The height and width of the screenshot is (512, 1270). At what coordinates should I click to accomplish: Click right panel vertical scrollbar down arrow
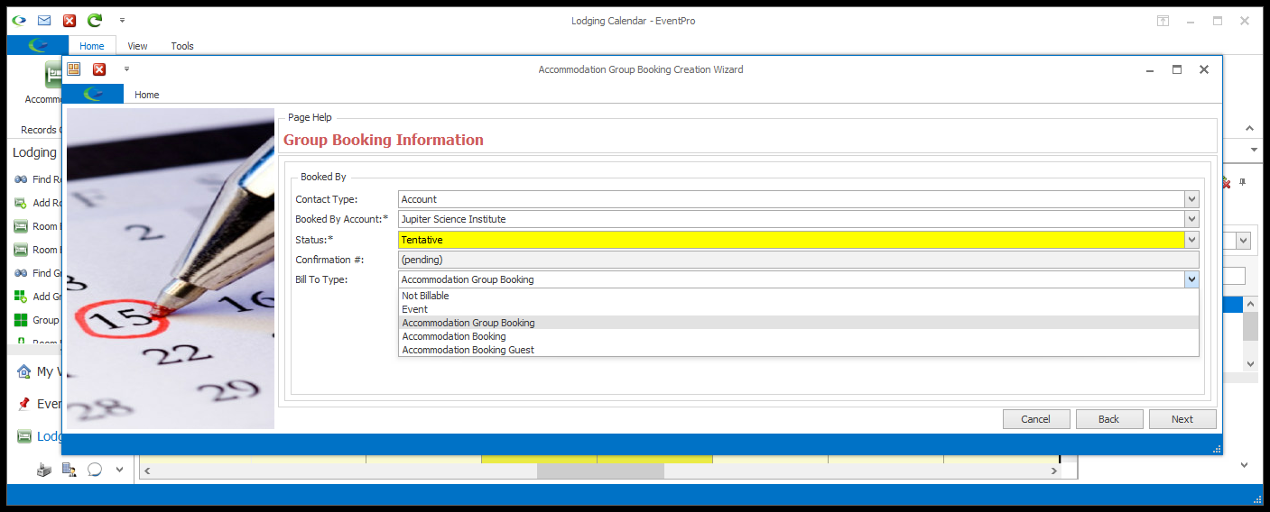click(x=1250, y=363)
